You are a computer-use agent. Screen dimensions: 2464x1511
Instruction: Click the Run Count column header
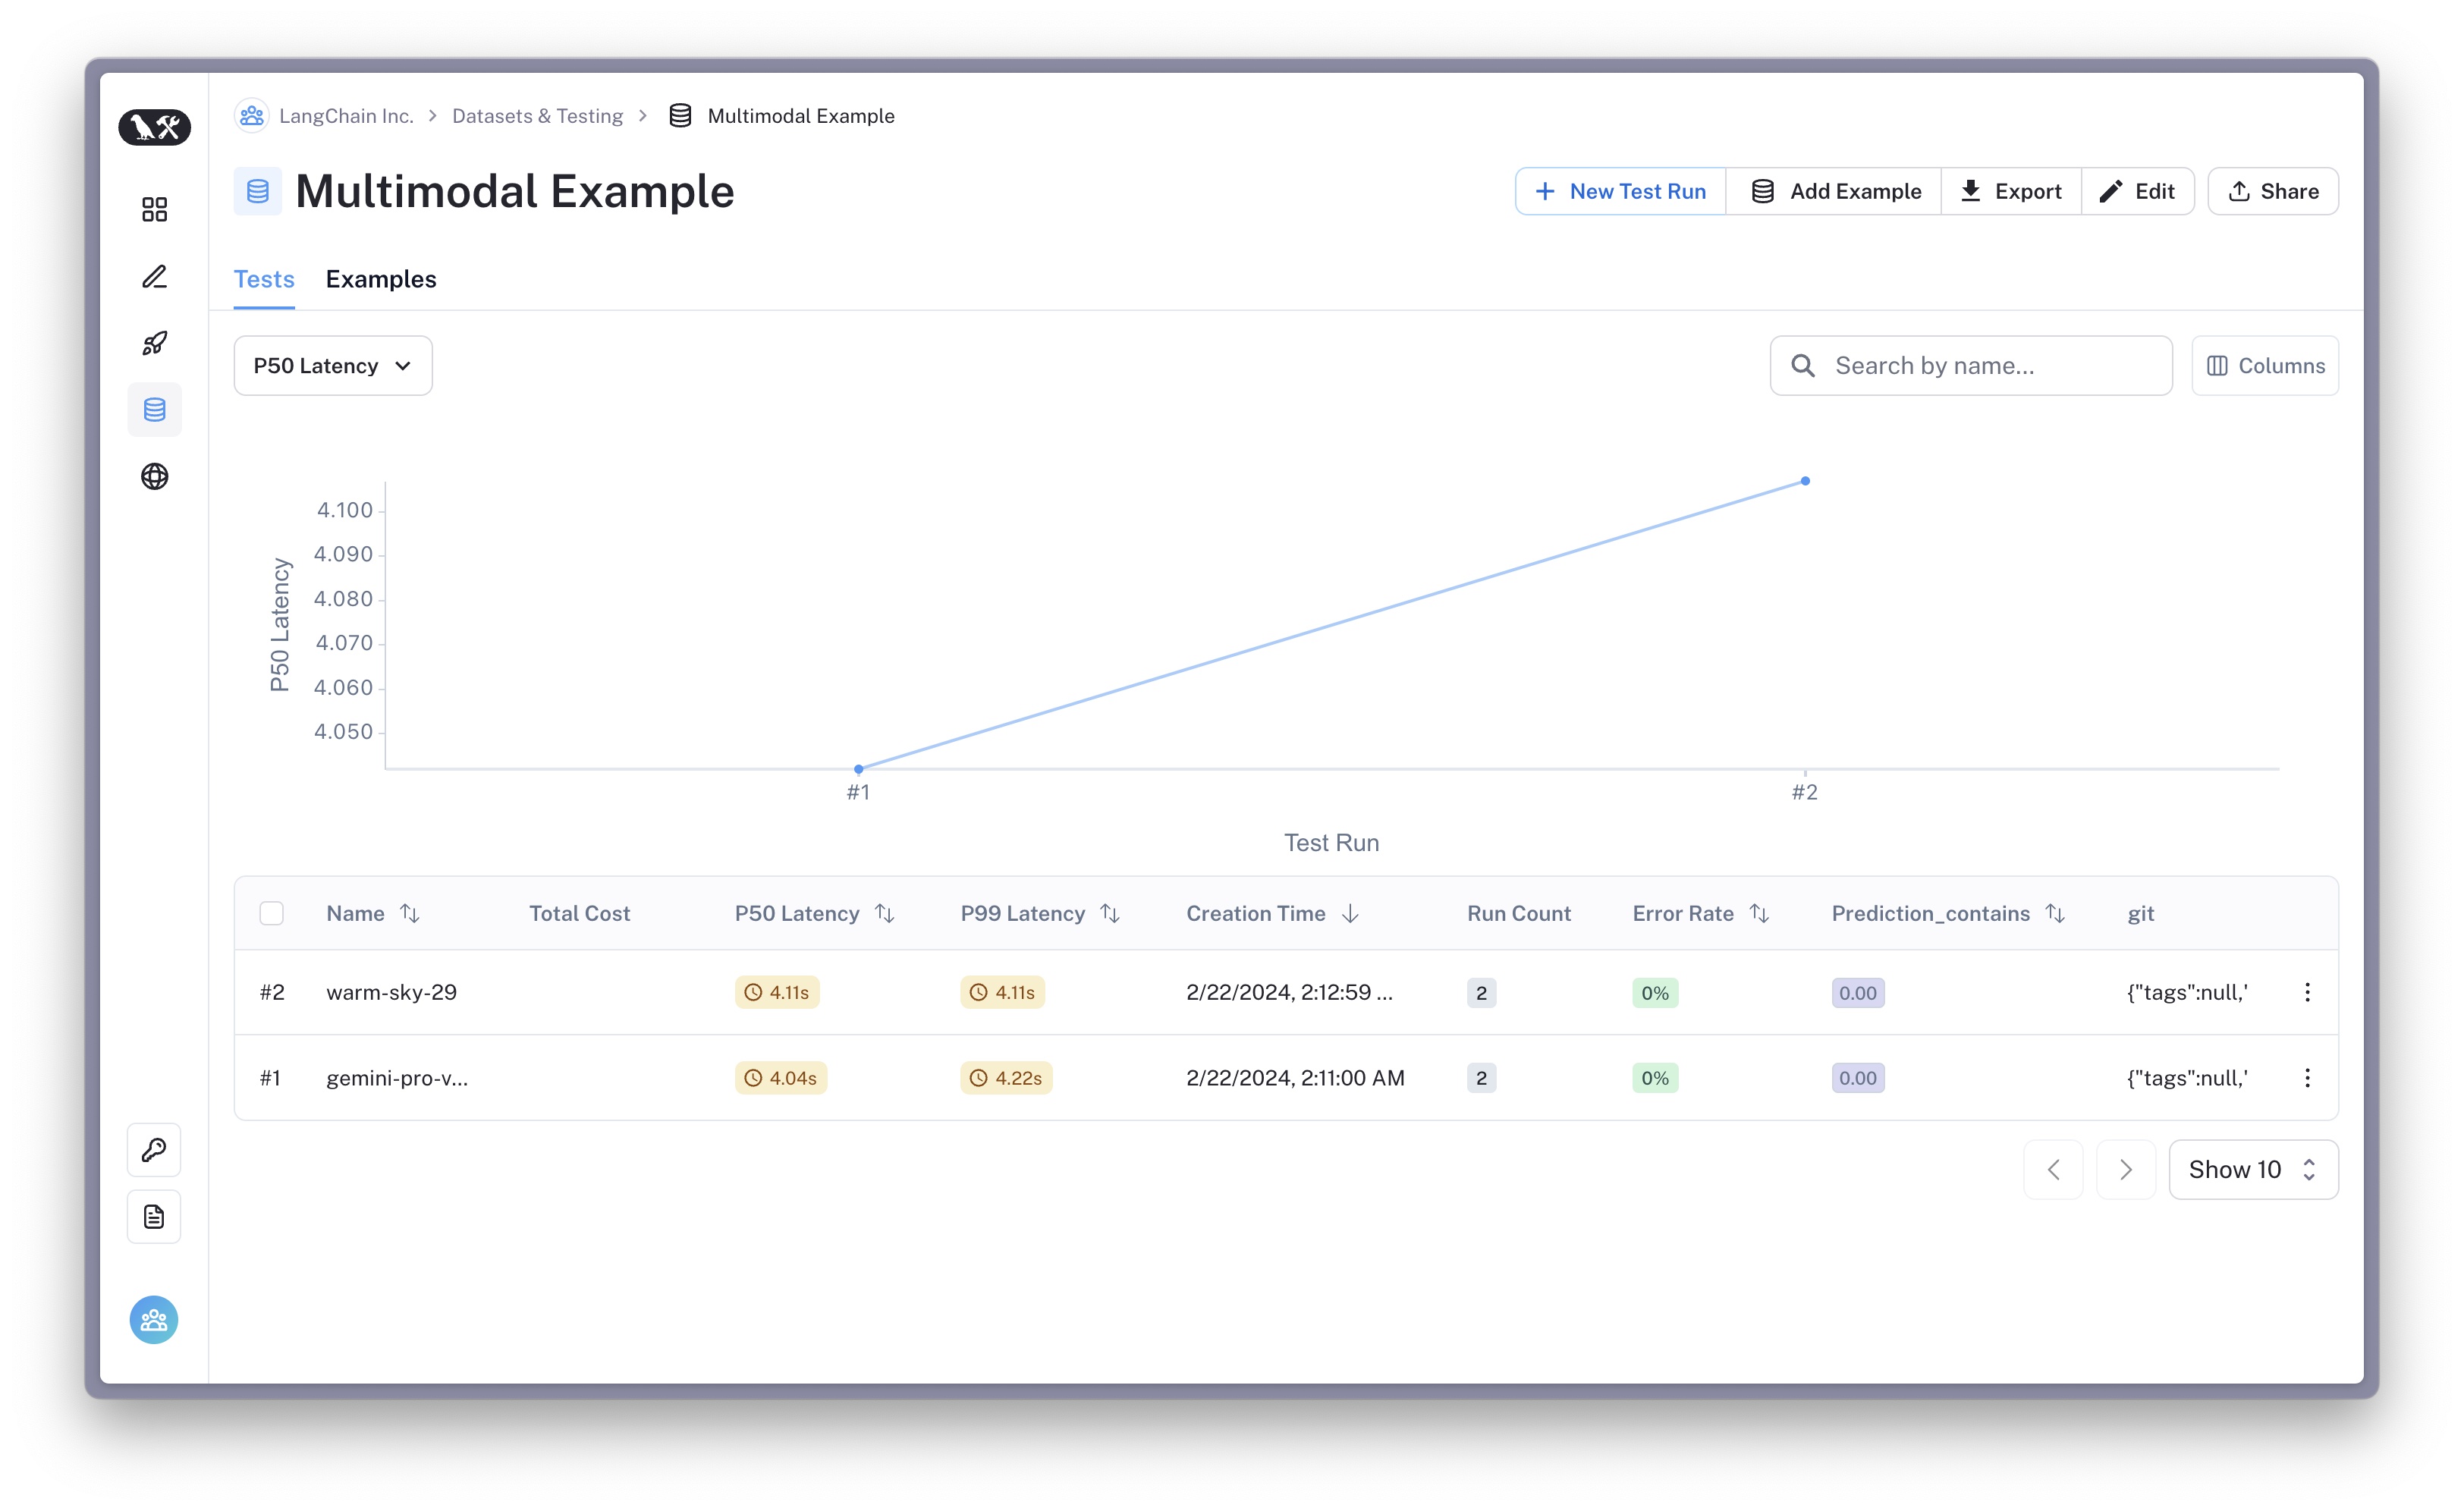pyautogui.click(x=1519, y=913)
